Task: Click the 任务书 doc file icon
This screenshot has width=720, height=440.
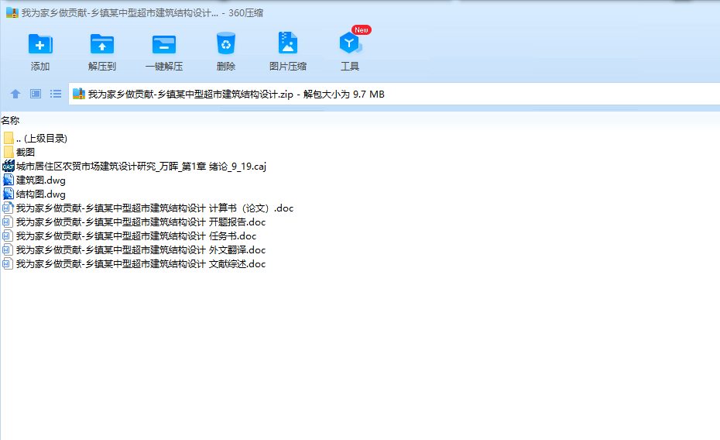Action: 8,235
